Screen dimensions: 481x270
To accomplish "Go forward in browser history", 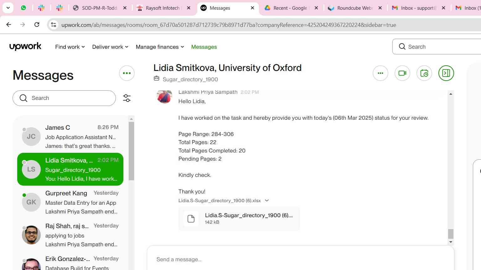I will 23,25.
